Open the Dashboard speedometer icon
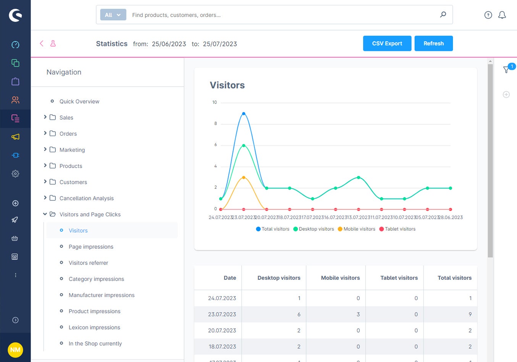This screenshot has height=362, width=517. [15, 45]
